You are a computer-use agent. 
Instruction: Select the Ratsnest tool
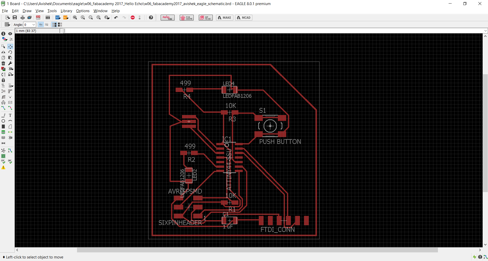tap(3, 151)
